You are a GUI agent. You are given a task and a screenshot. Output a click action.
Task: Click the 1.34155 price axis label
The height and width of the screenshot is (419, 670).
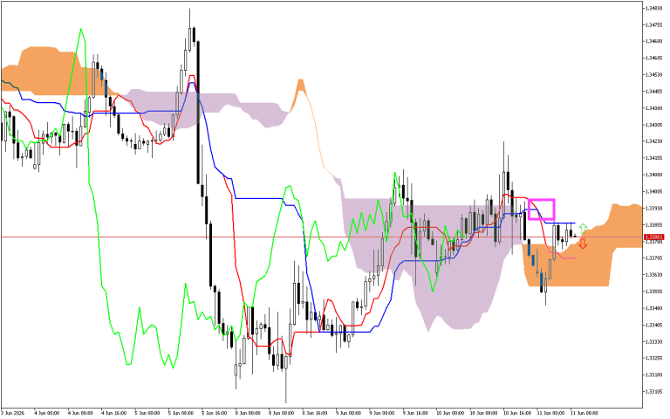[x=654, y=158]
